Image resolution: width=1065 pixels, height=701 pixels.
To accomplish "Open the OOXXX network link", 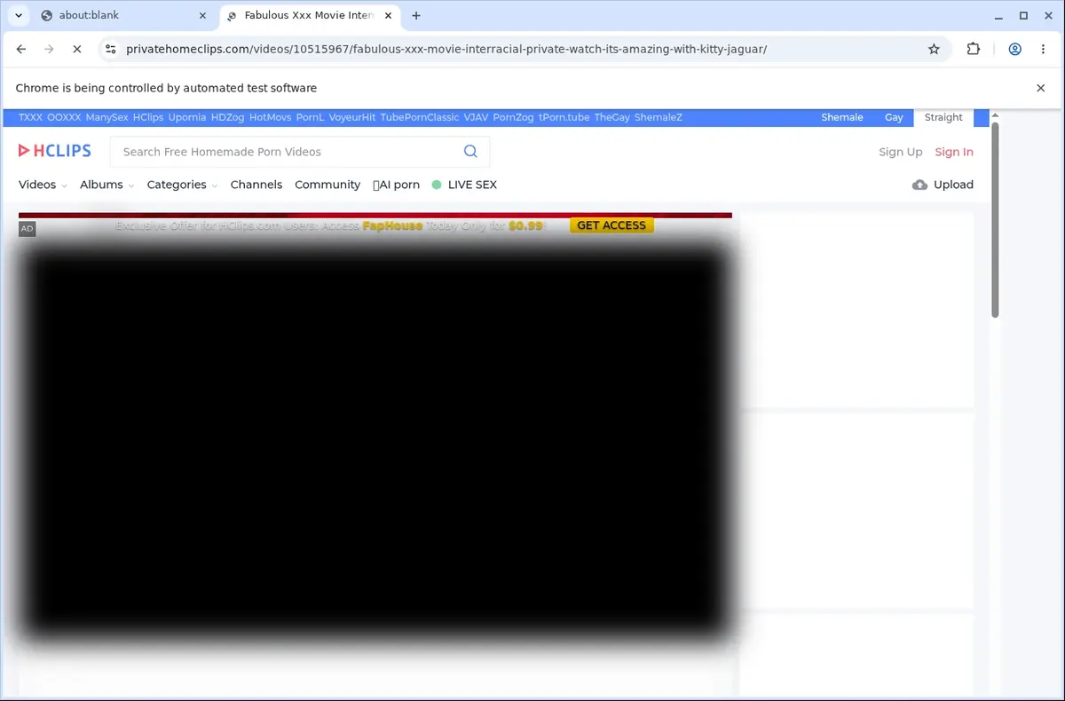I will (64, 117).
